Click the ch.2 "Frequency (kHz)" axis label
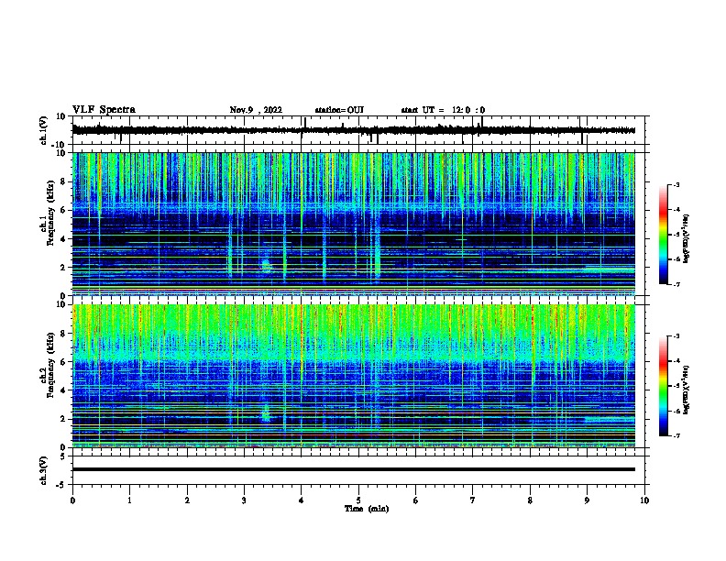Image resolution: width=726 pixels, height=561 pixels. pyautogui.click(x=50, y=365)
